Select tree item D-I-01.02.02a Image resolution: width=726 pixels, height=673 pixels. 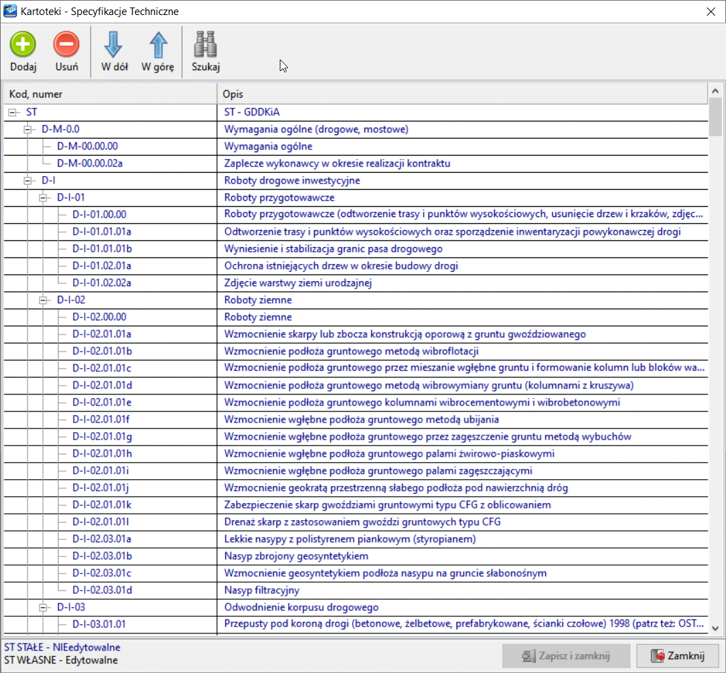(102, 283)
